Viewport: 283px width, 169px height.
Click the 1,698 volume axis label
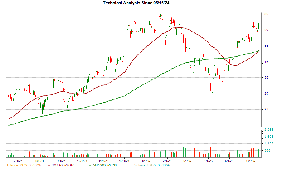click(269, 137)
